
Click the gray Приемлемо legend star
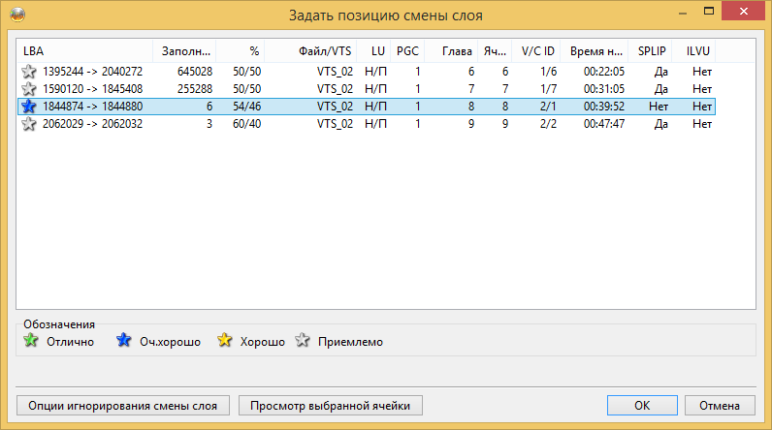[303, 340]
